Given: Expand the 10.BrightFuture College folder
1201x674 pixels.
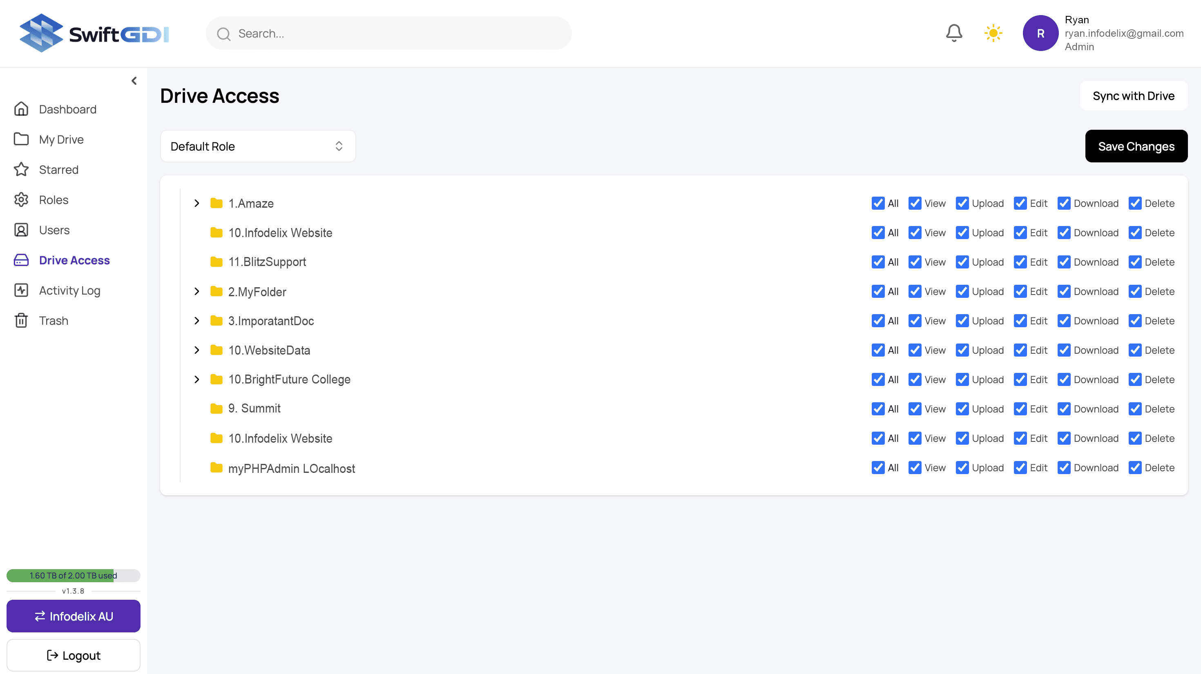Looking at the screenshot, I should tap(197, 379).
